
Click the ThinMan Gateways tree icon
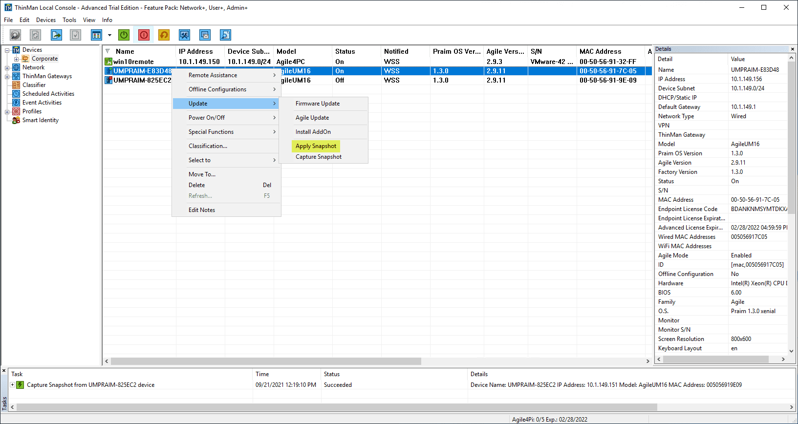[x=16, y=76]
